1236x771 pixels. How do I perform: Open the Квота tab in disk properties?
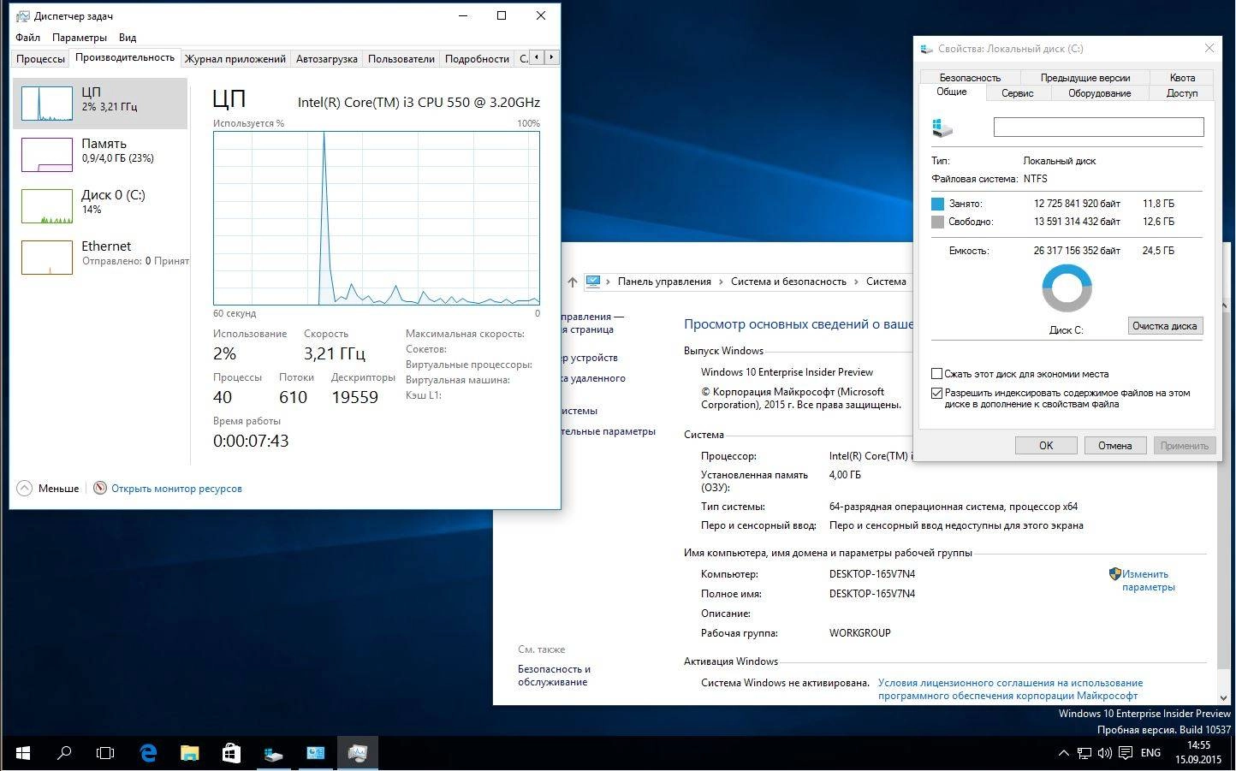(x=1182, y=77)
